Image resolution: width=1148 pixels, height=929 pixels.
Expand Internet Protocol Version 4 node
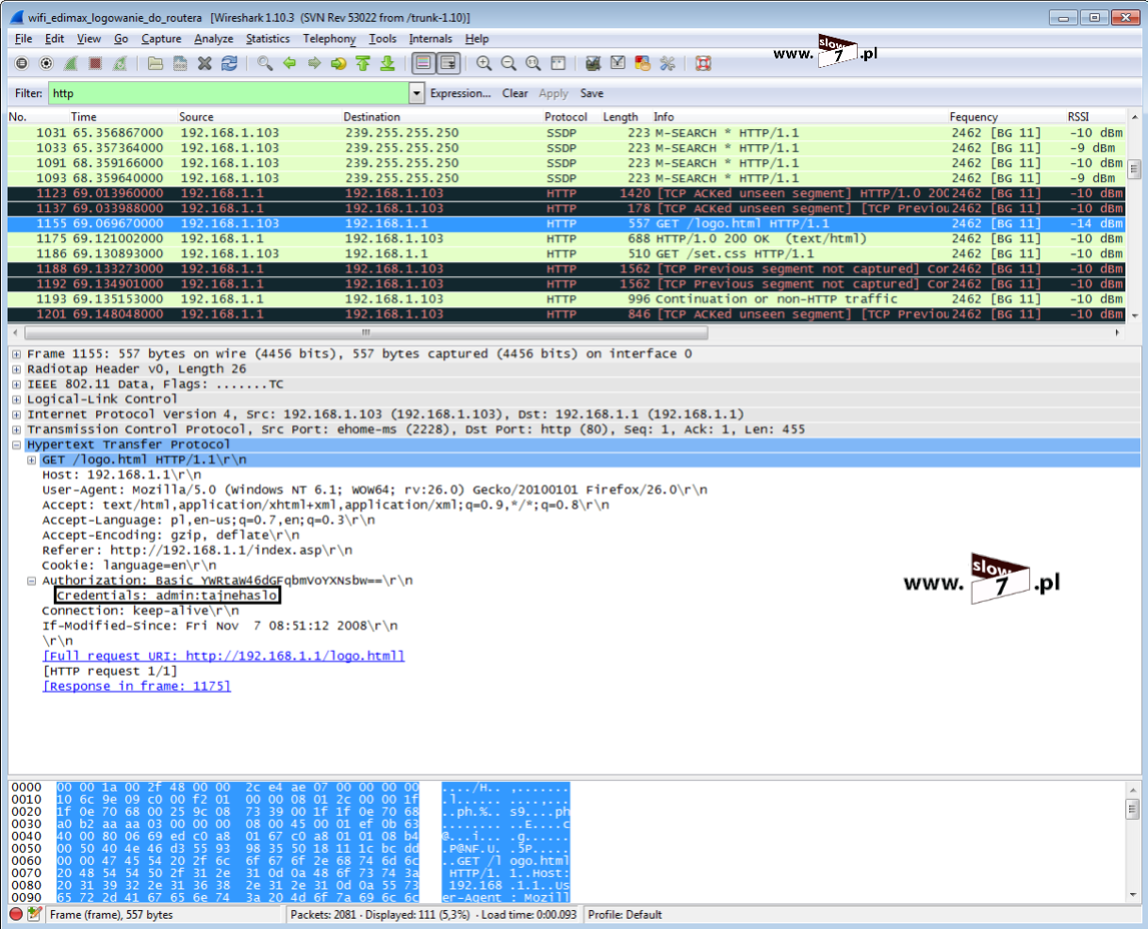17,415
